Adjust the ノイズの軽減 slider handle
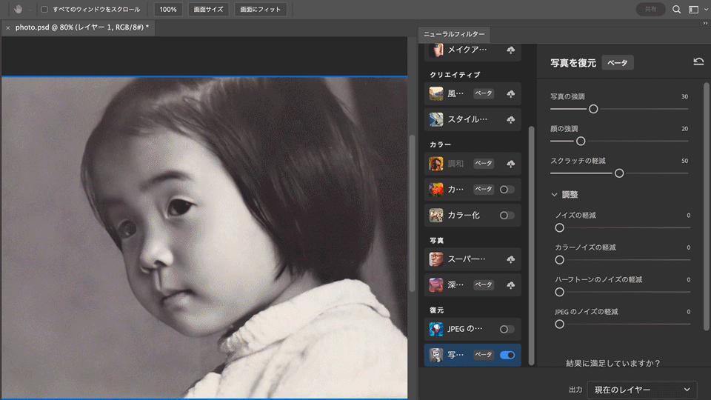 [560, 228]
